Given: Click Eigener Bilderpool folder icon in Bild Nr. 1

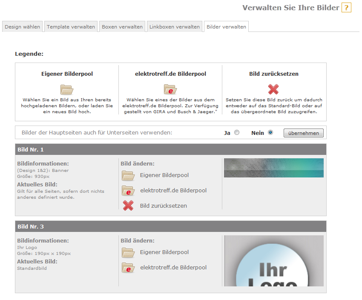Looking at the screenshot, I should coord(128,175).
